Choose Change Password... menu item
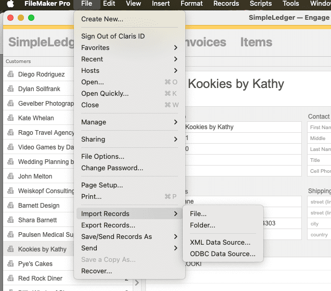Image resolution: width=331 pixels, height=291 pixels. [130, 168]
